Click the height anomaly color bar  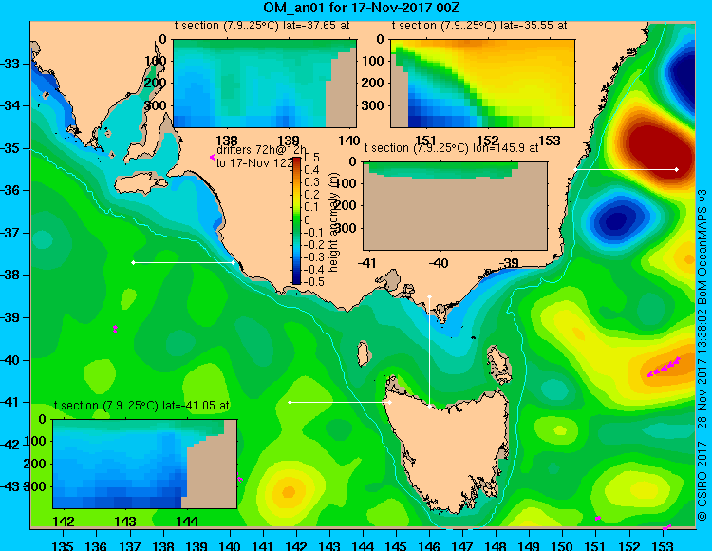(x=296, y=220)
